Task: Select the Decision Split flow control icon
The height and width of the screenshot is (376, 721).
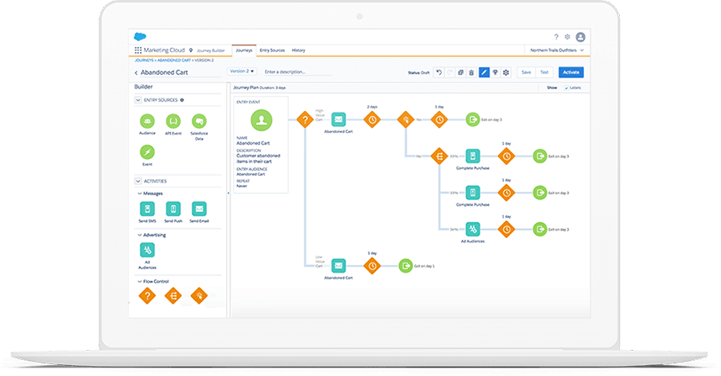Action: (x=147, y=296)
